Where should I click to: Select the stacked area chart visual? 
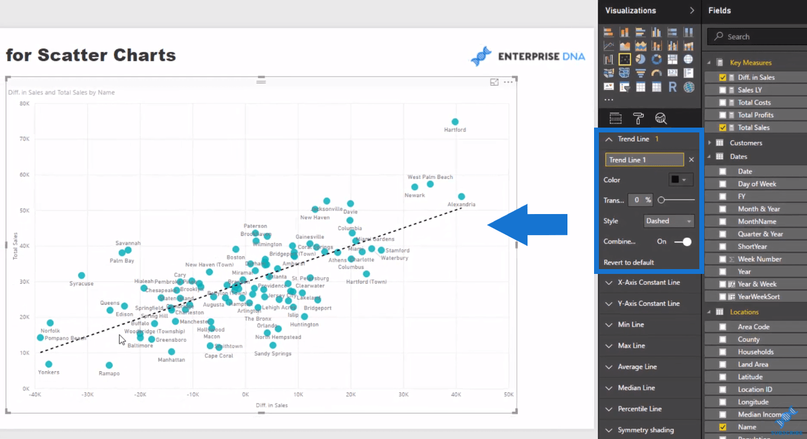tap(641, 45)
